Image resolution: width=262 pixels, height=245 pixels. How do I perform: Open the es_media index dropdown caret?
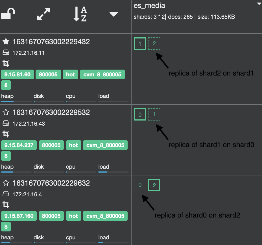click(x=258, y=4)
